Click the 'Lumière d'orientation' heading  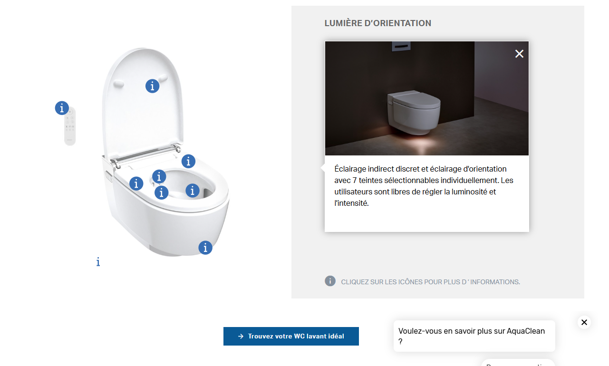[378, 23]
